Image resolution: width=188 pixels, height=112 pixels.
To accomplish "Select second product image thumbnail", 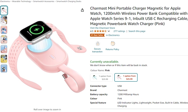I will point(4,20).
